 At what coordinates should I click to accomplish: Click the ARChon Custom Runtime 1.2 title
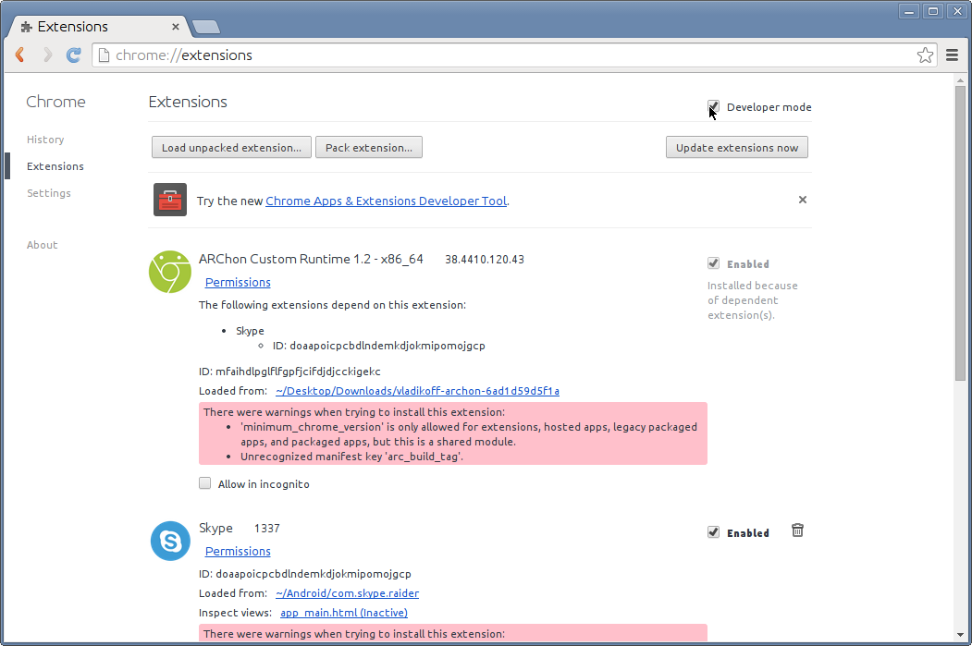311,259
